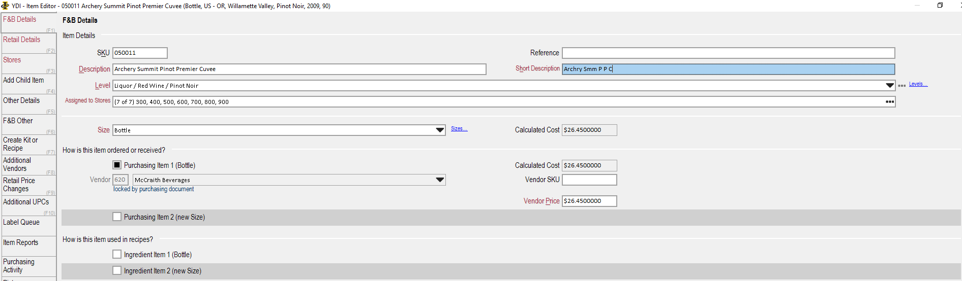Image resolution: width=962 pixels, height=281 pixels.
Task: Click the YDI application icon in title bar
Action: click(x=5, y=6)
